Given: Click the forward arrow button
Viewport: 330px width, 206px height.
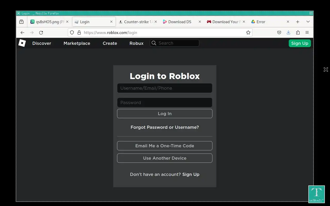Looking at the screenshot, I should [32, 32].
